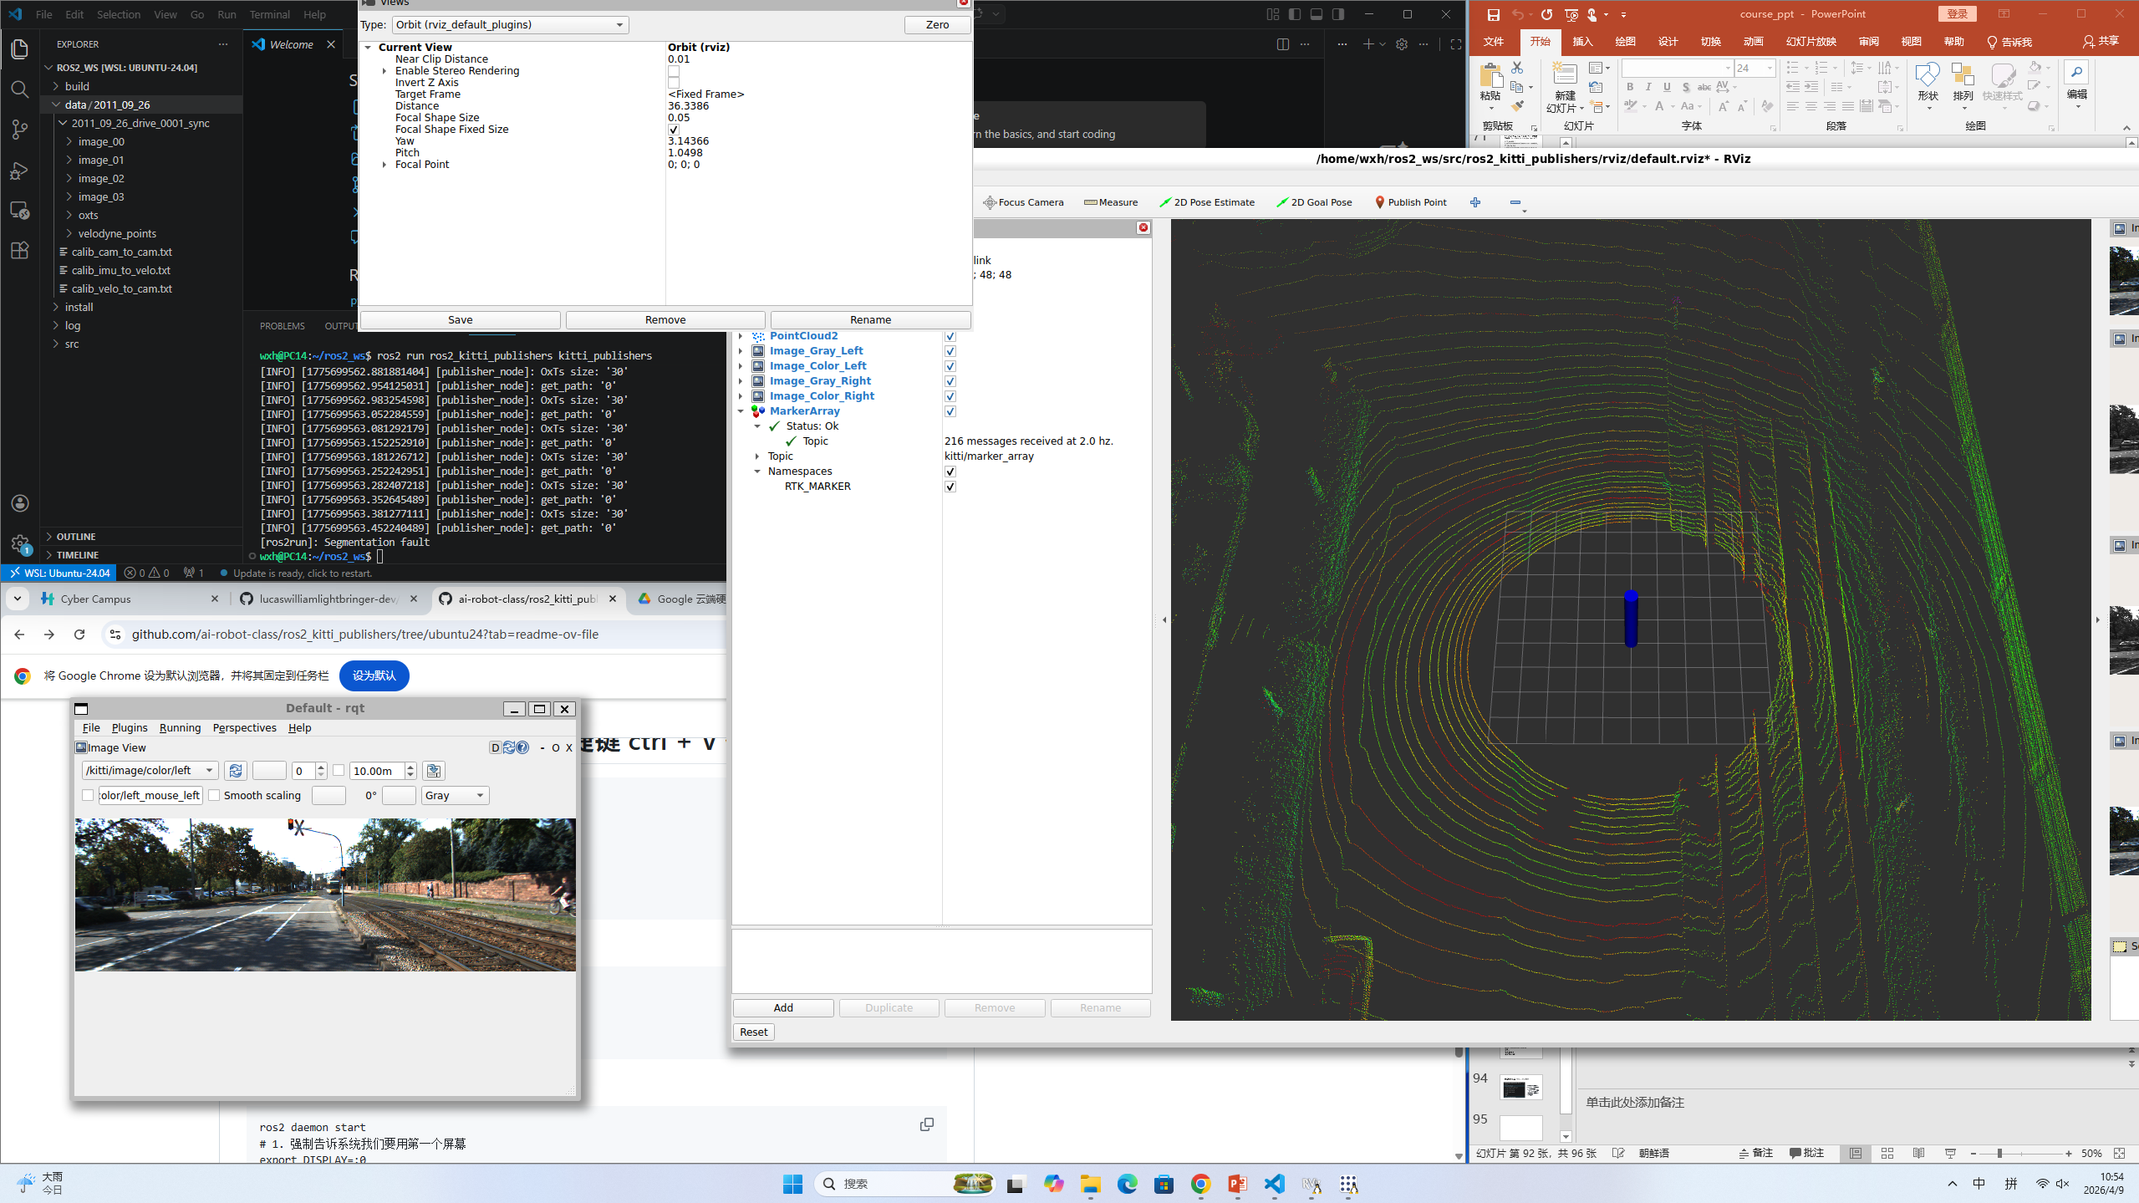Open File Explorer from taskbar
This screenshot has height=1203, width=2139.
(1090, 1184)
